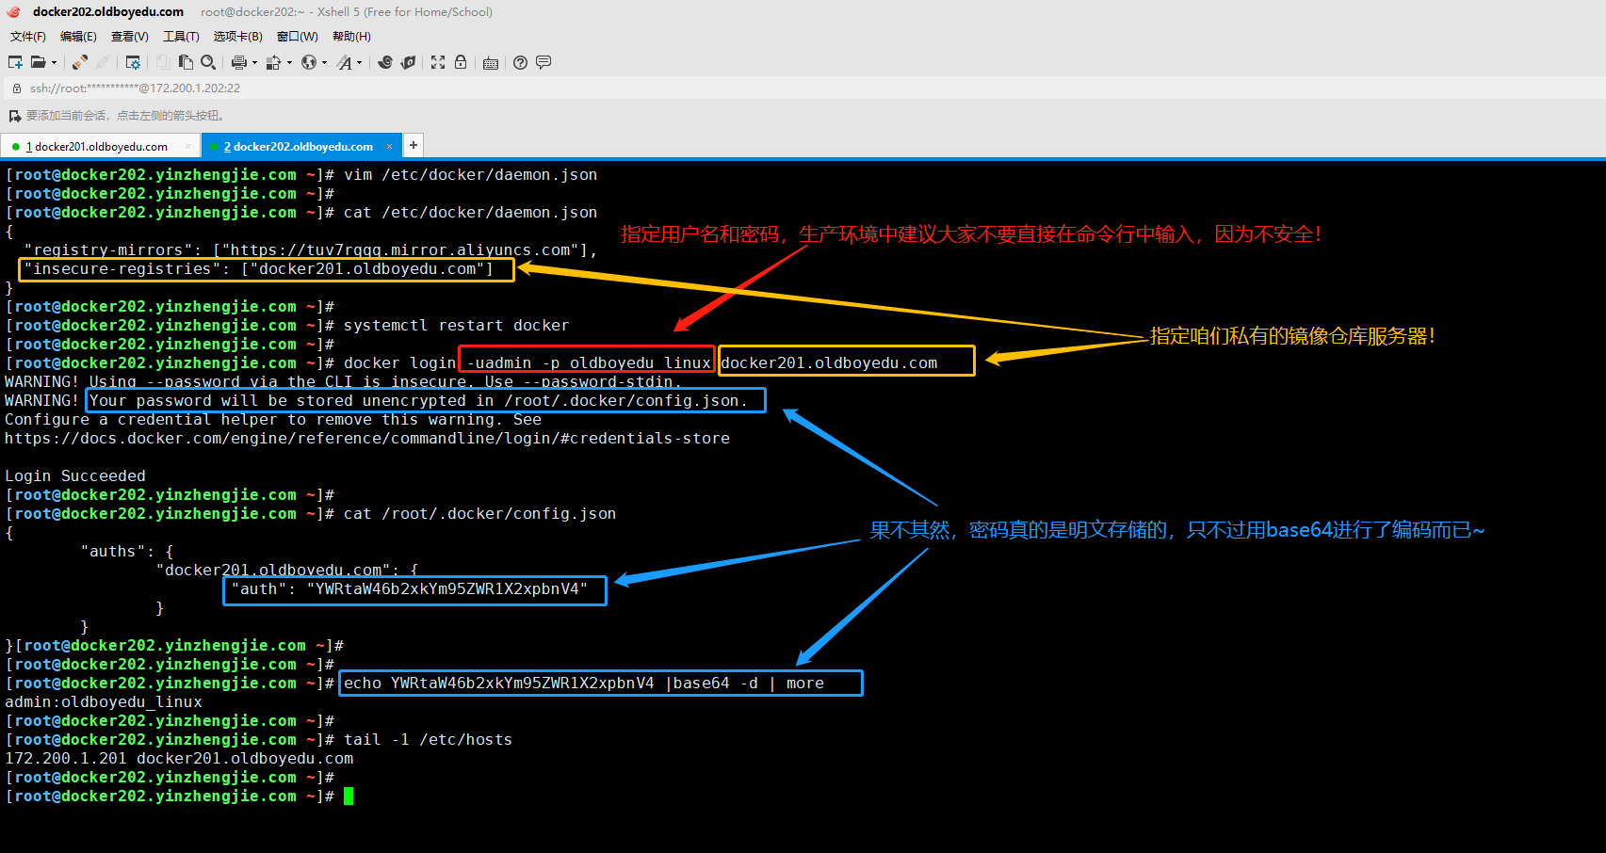Add a new tab with plus button
Viewport: 1606px width, 853px height.
click(413, 145)
